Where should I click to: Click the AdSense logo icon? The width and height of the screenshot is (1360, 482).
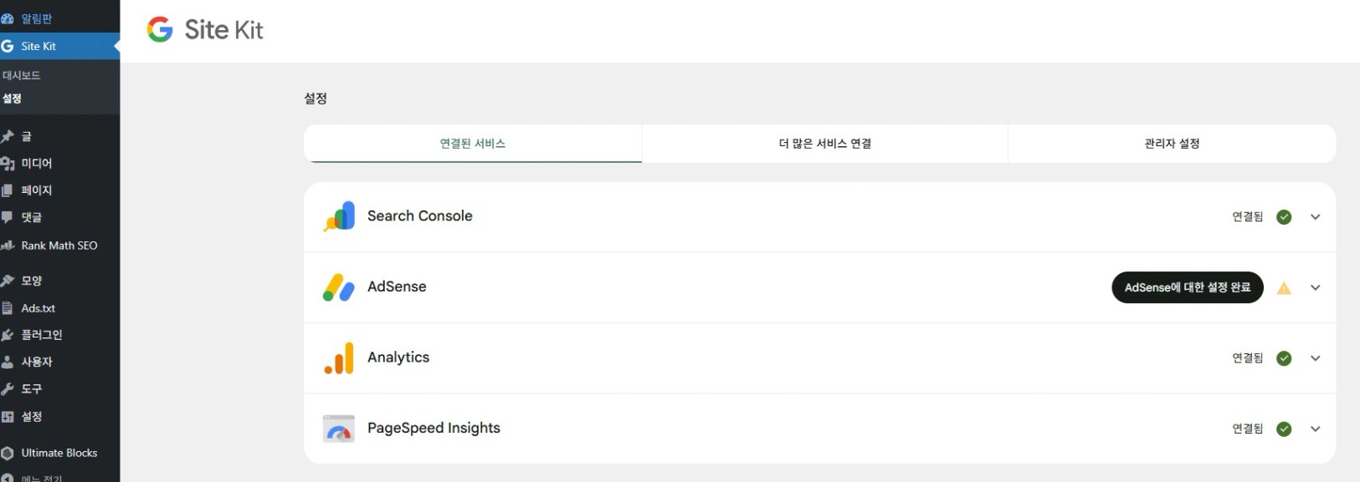(339, 287)
